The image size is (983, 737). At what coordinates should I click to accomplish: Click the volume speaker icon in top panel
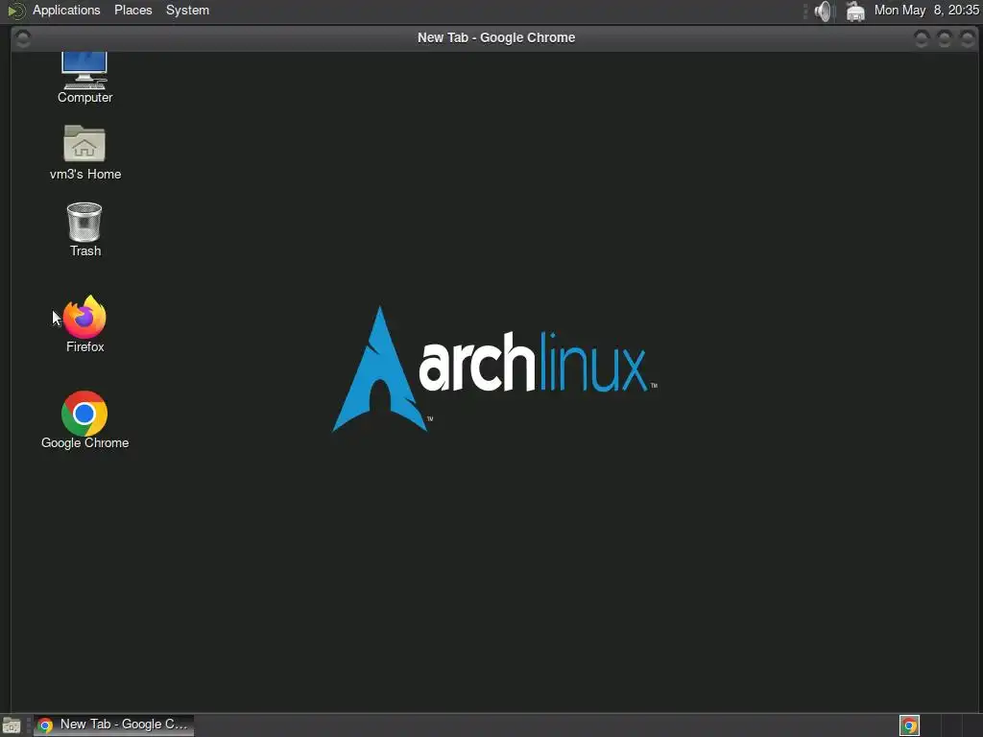click(823, 11)
